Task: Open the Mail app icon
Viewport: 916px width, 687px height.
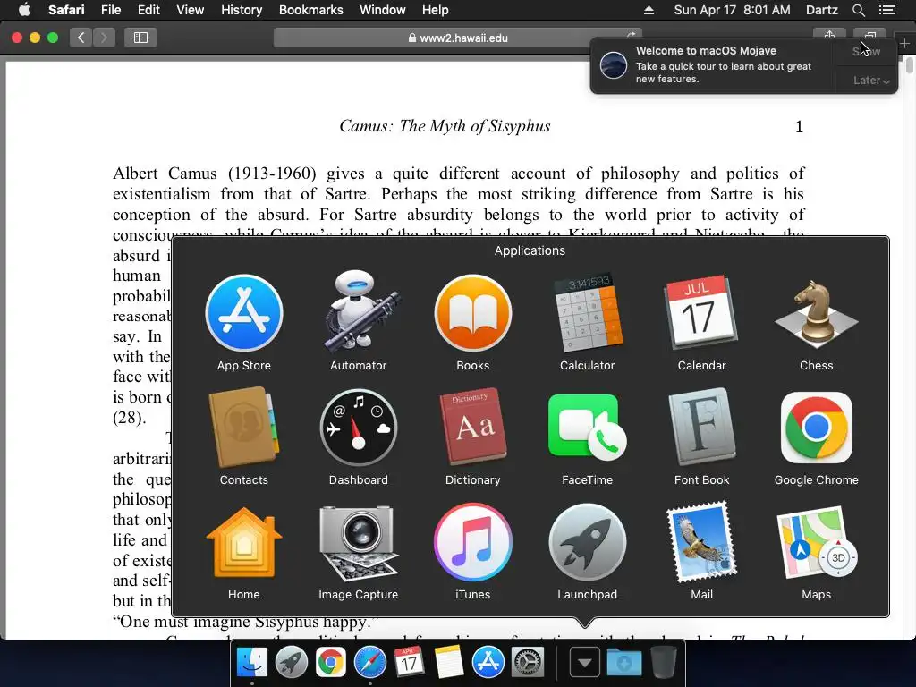Action: tap(701, 542)
